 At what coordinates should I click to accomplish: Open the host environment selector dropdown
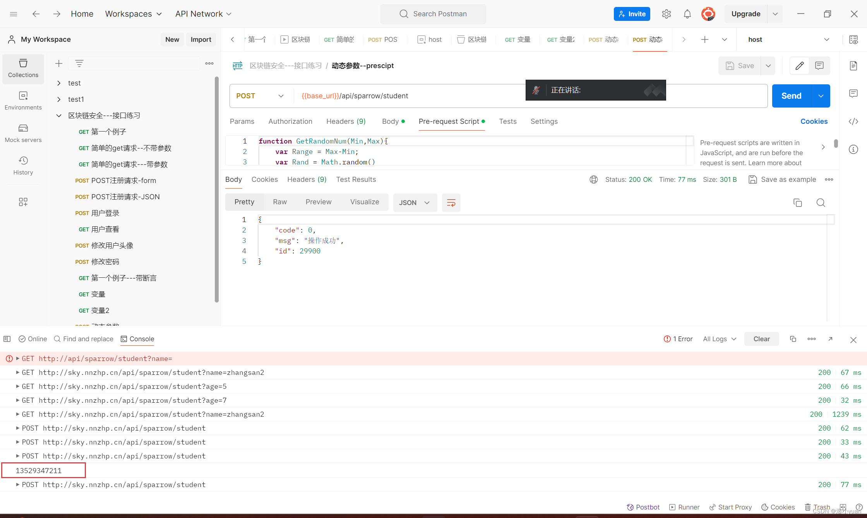pyautogui.click(x=789, y=39)
